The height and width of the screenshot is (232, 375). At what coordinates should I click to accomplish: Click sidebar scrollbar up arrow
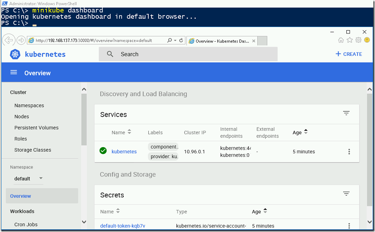(x=84, y=89)
